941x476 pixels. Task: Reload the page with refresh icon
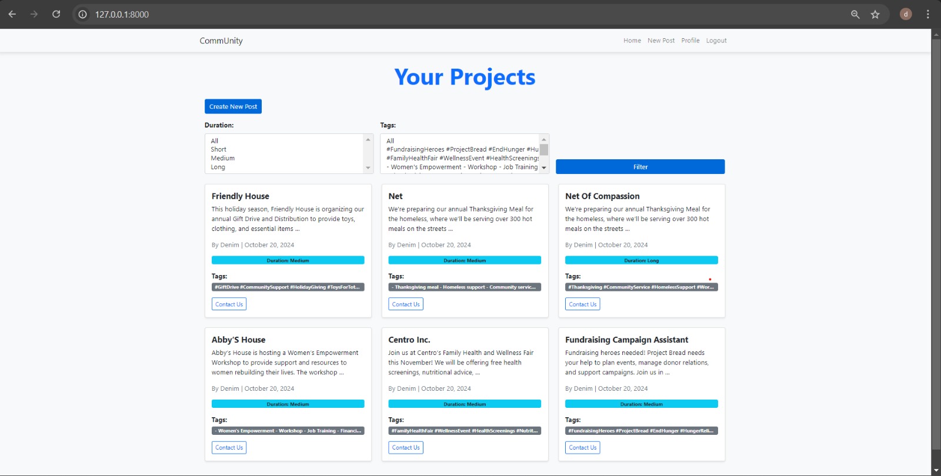point(56,14)
